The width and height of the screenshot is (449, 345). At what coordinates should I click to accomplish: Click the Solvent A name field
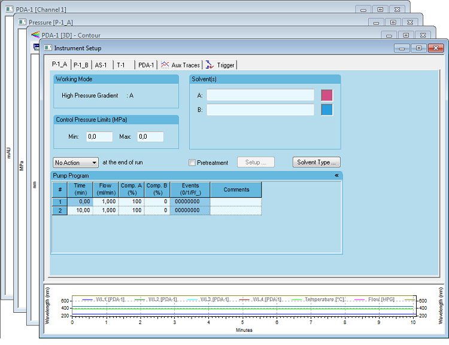(x=260, y=95)
